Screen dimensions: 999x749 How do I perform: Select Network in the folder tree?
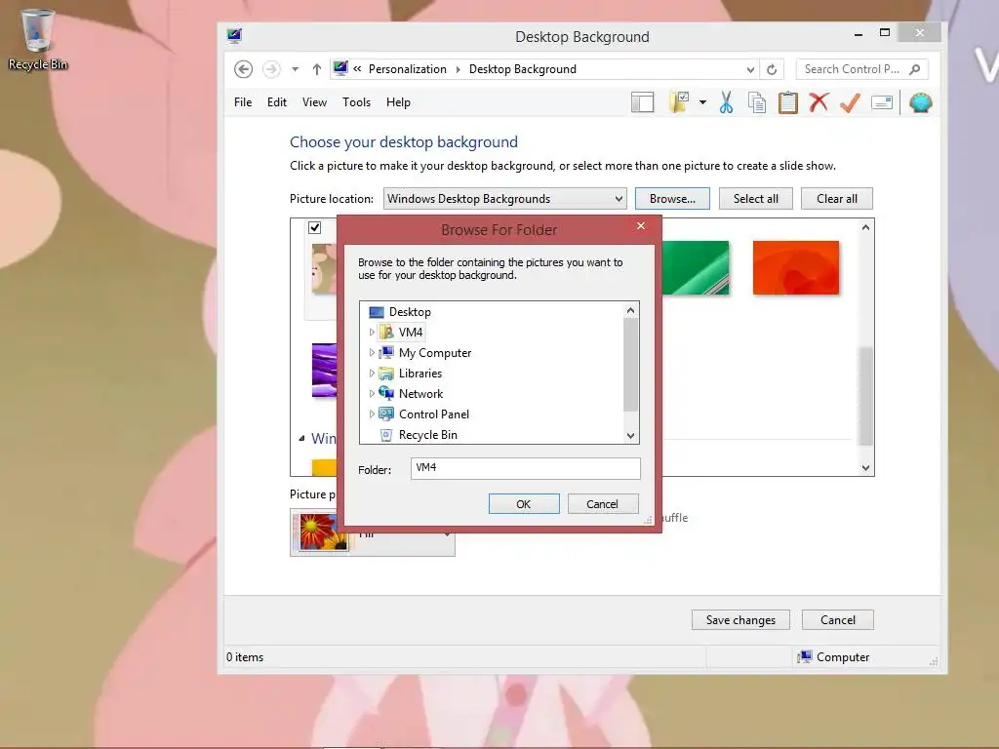(x=420, y=394)
